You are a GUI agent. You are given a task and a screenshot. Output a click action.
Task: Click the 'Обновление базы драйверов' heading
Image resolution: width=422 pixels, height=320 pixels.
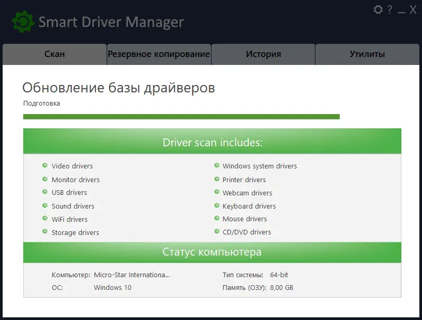[119, 88]
